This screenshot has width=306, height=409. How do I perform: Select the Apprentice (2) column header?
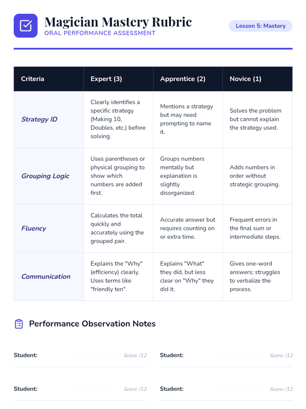[x=188, y=79]
